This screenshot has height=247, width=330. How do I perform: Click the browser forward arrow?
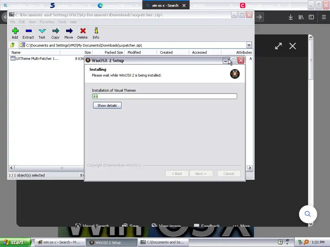259,17
